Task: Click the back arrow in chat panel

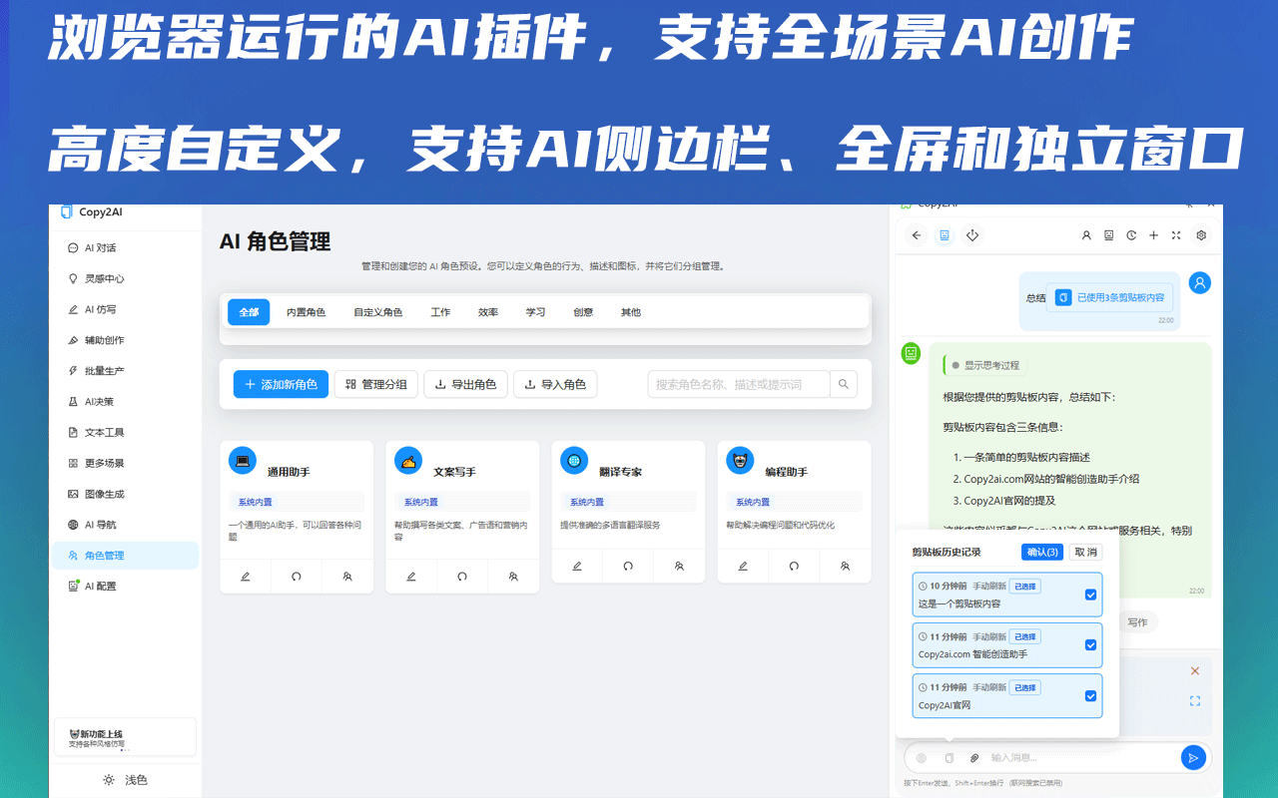Action: click(916, 235)
